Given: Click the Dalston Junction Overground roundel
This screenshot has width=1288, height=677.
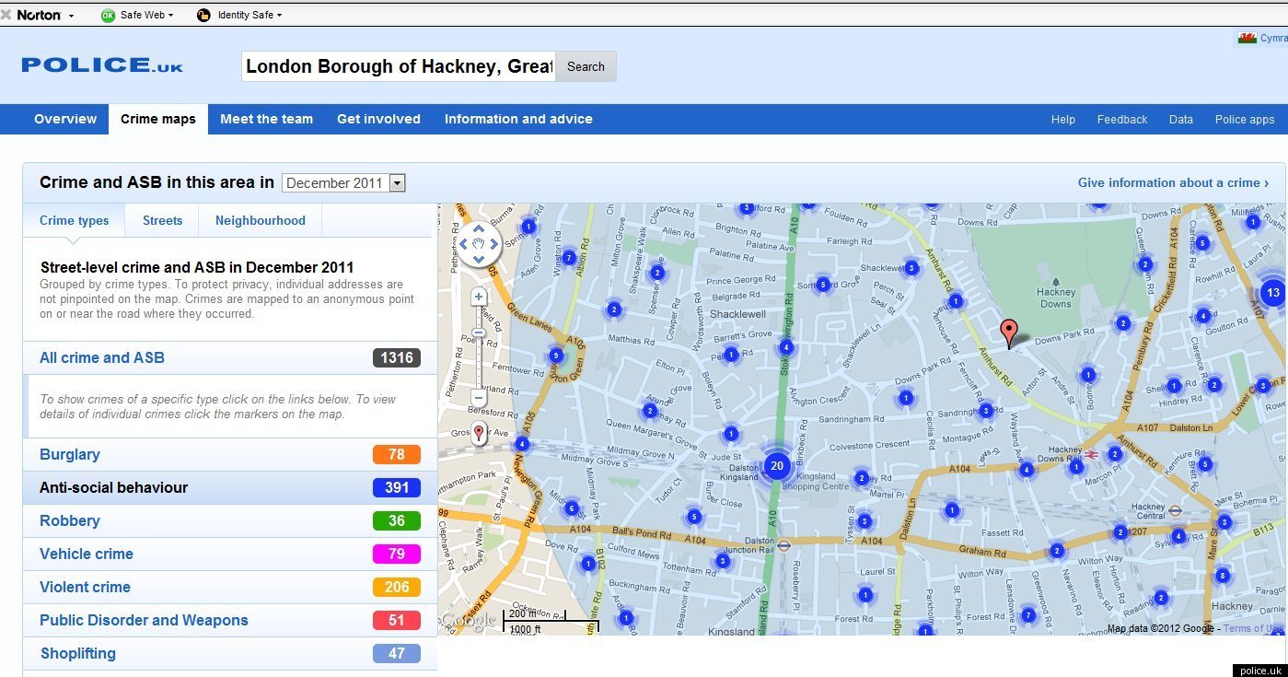Looking at the screenshot, I should pos(783,544).
